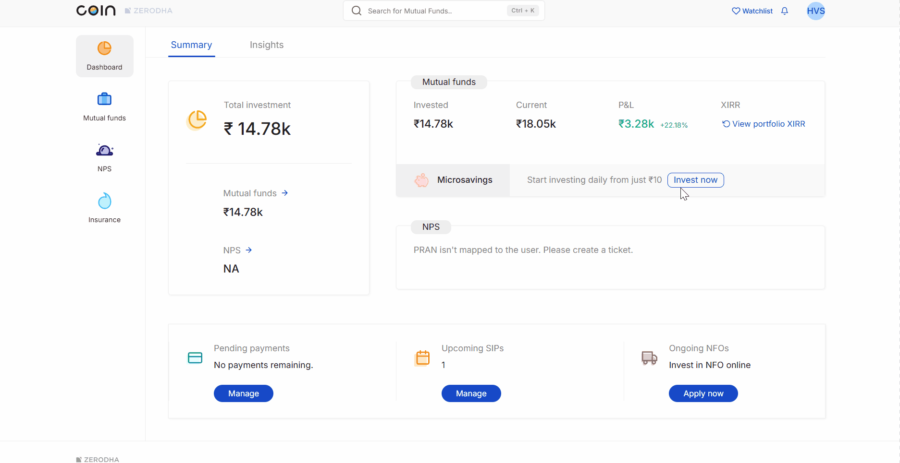Viewport: 900px width, 463px height.
Task: Open the NPS sidebar icon
Action: click(x=104, y=151)
